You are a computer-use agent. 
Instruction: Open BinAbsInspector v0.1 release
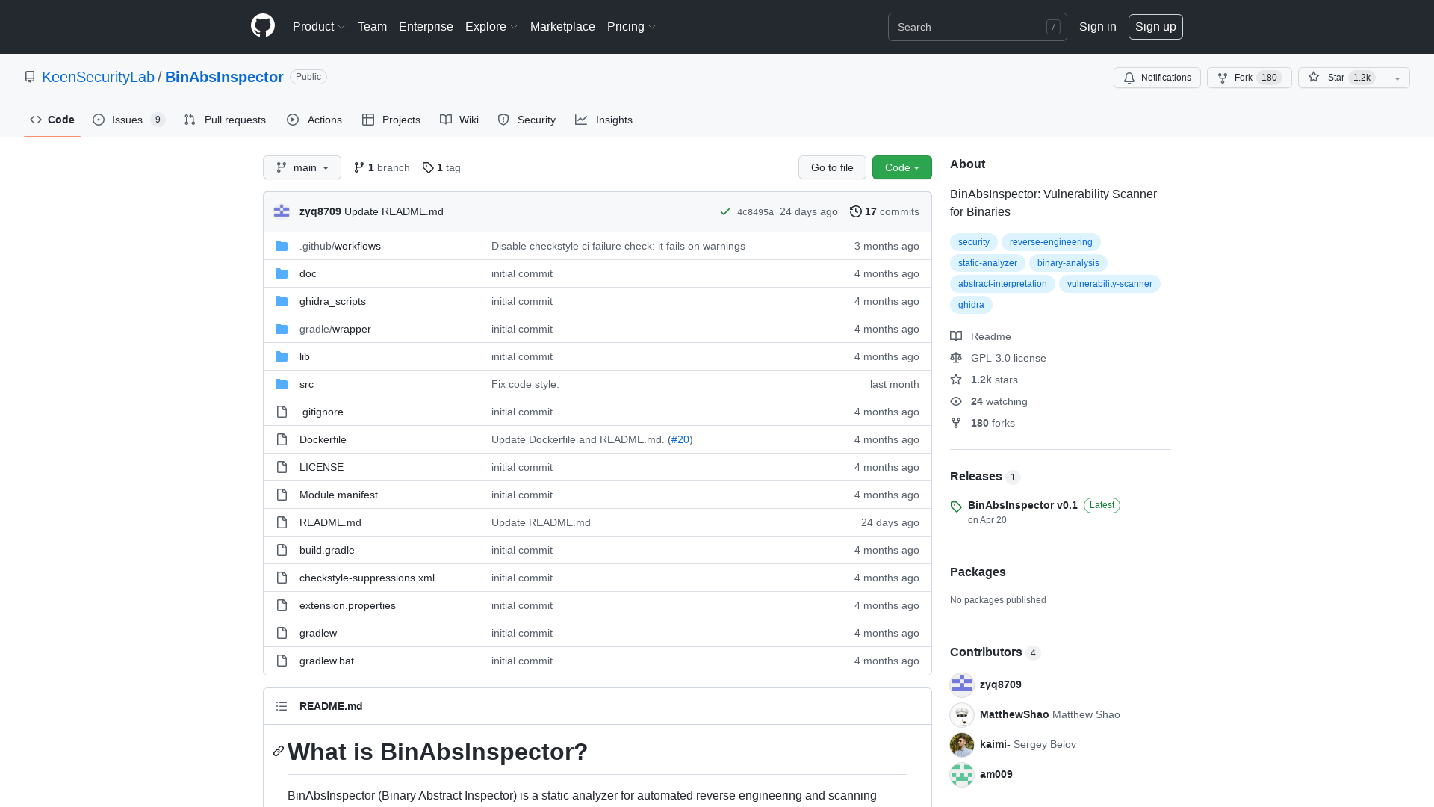click(1022, 505)
